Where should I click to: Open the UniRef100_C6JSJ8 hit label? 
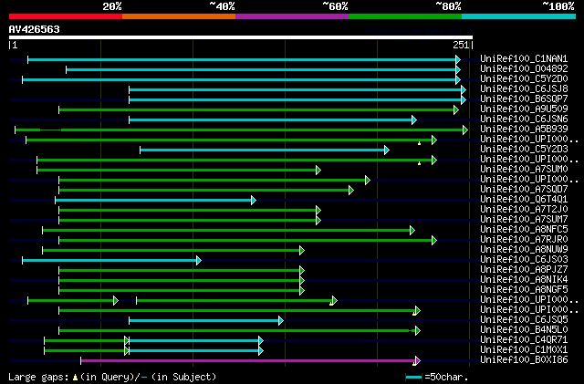click(524, 88)
